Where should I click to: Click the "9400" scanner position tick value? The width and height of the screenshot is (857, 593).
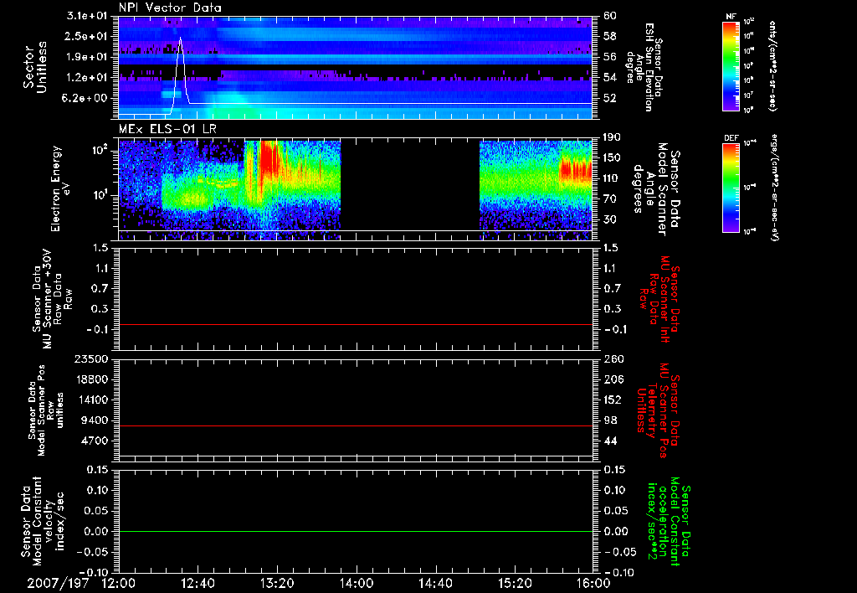tap(95, 420)
